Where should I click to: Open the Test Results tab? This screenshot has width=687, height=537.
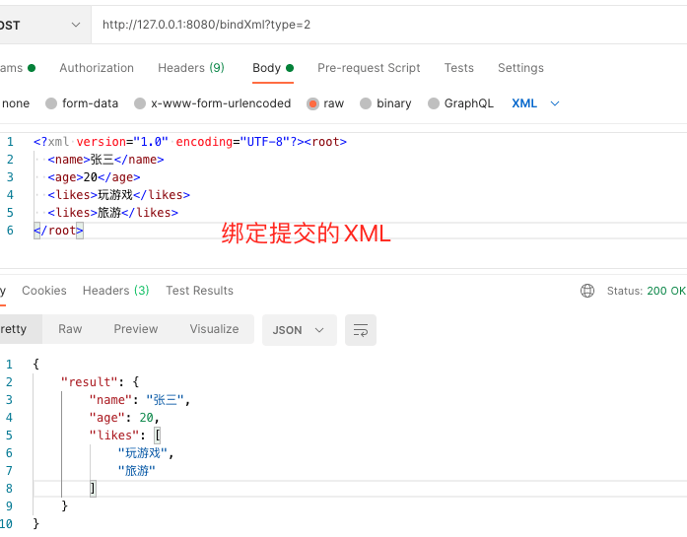[199, 291]
